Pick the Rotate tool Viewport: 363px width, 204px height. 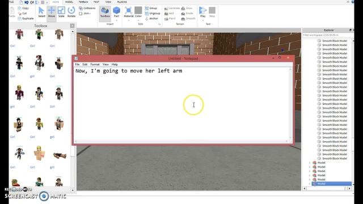point(71,12)
